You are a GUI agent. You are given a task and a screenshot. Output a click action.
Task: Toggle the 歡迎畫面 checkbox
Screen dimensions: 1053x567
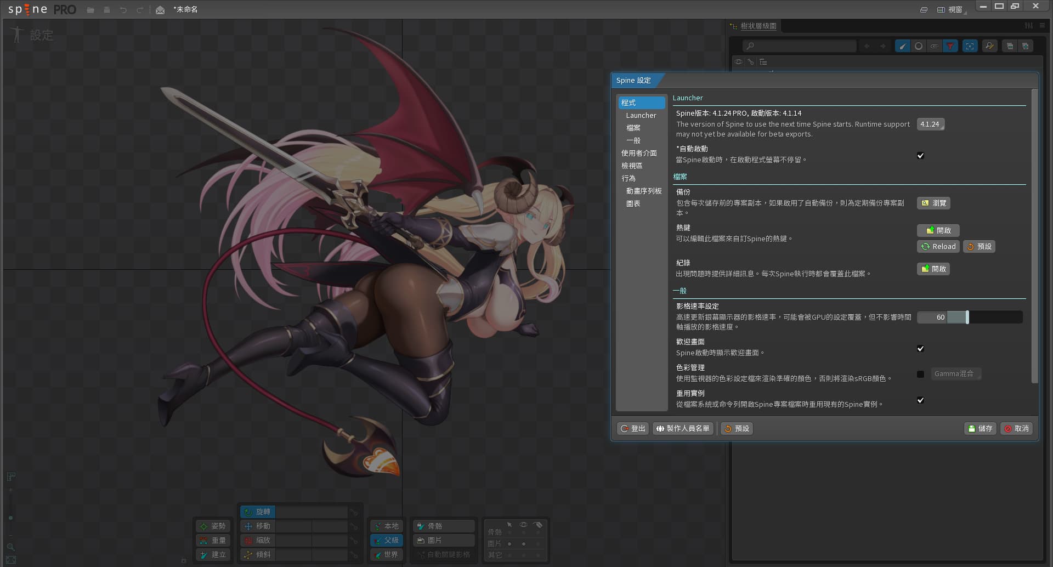[920, 349]
